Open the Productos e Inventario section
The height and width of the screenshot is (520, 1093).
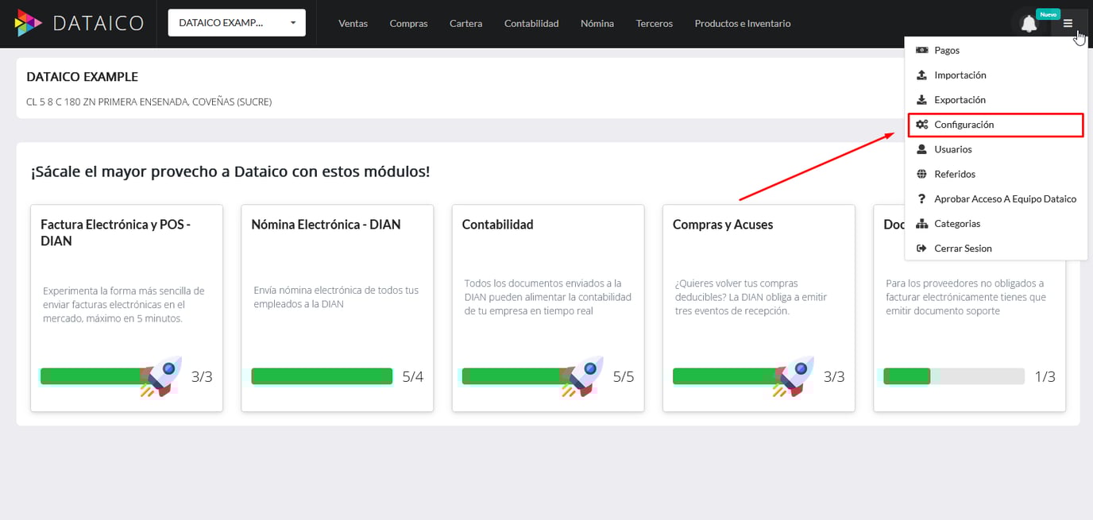[x=742, y=23]
